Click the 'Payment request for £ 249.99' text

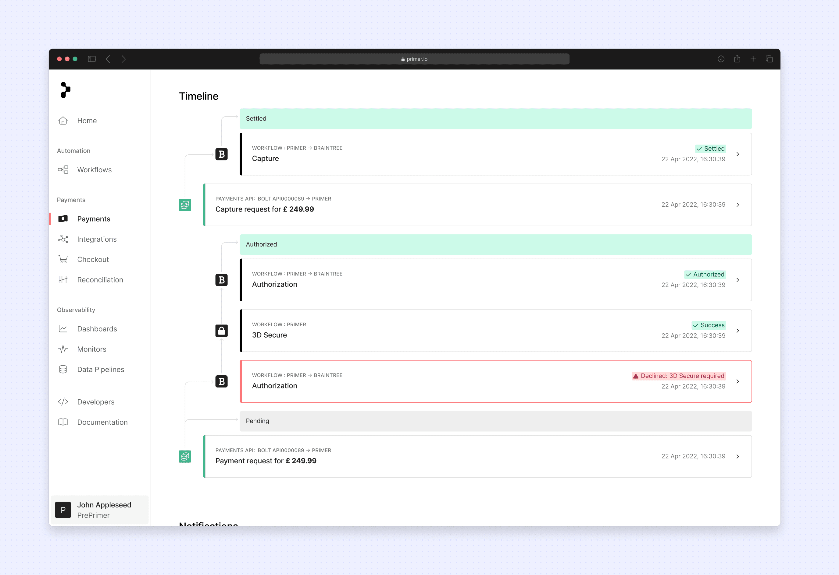click(266, 461)
